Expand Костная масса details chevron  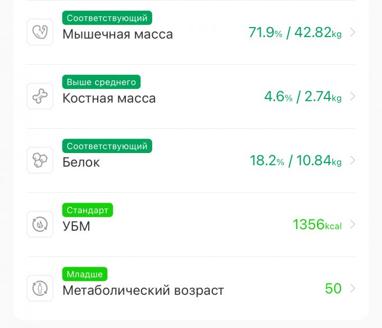click(353, 96)
